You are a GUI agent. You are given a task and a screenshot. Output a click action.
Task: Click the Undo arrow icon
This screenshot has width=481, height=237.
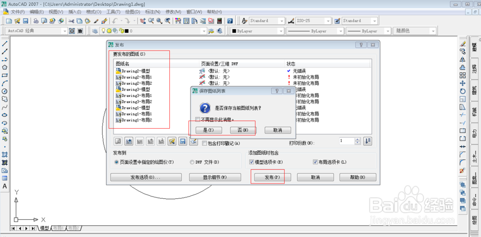coord(114,21)
